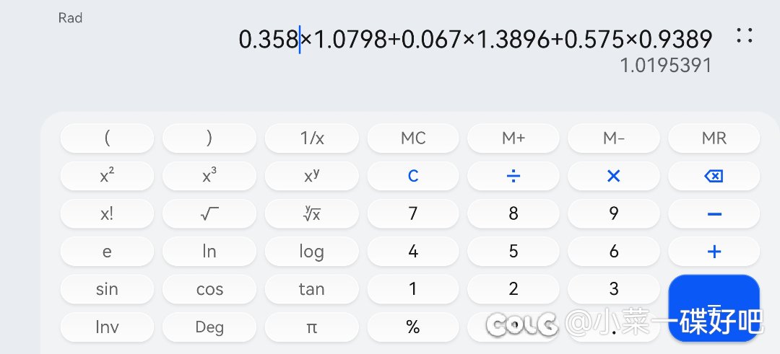Place cursor in the expression field
Image resolution: width=780 pixels, height=354 pixels.
[475, 39]
